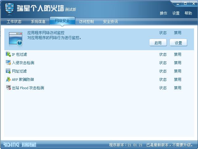Click 状态 label in the IP 包过滤 row
Image resolution: width=198 pixels, height=149 pixels.
tap(163, 55)
